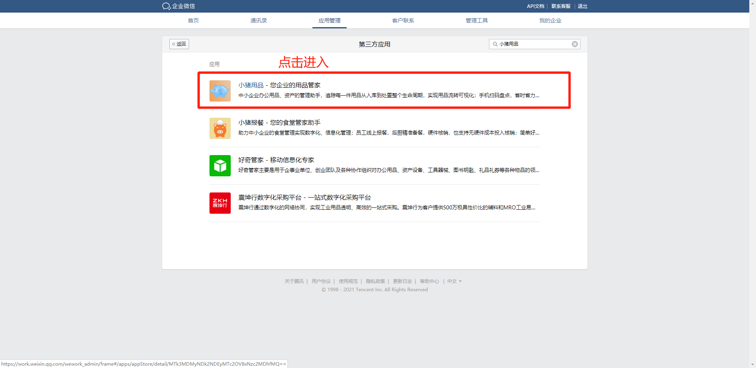
Task: Select the 应用管理 tab
Action: [330, 20]
